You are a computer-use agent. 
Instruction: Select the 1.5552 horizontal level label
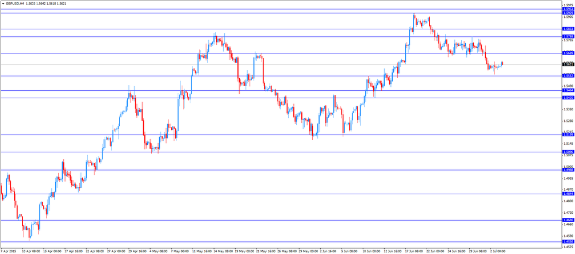568,76
